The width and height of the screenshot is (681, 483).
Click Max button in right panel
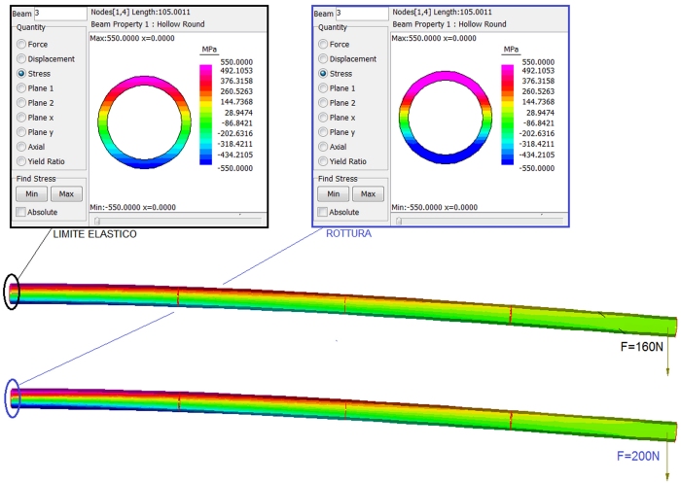point(367,194)
